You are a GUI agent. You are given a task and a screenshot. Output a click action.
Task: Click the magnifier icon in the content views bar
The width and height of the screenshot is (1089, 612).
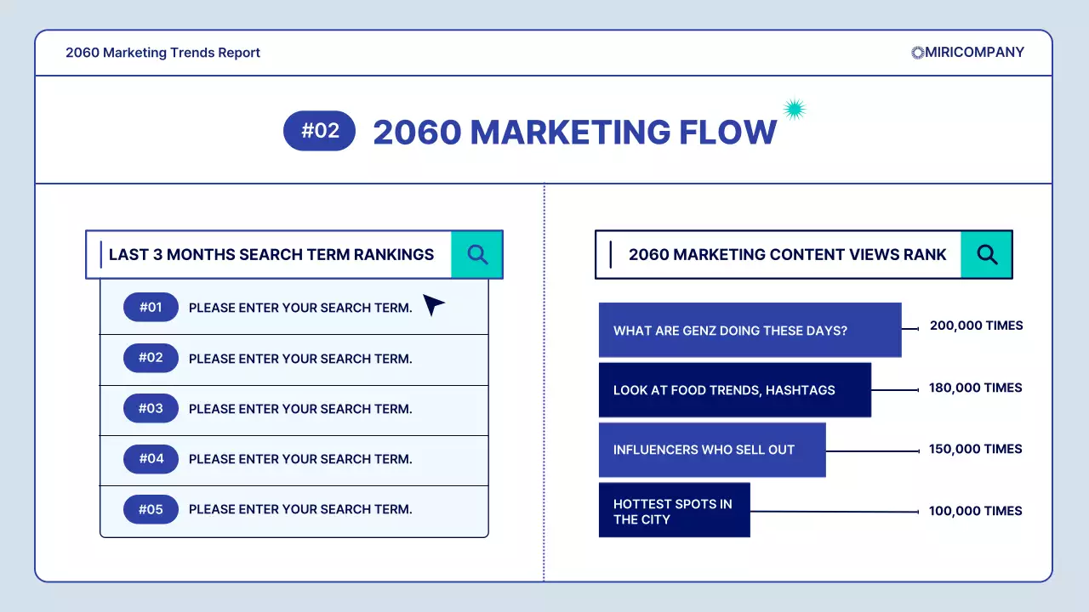click(987, 254)
